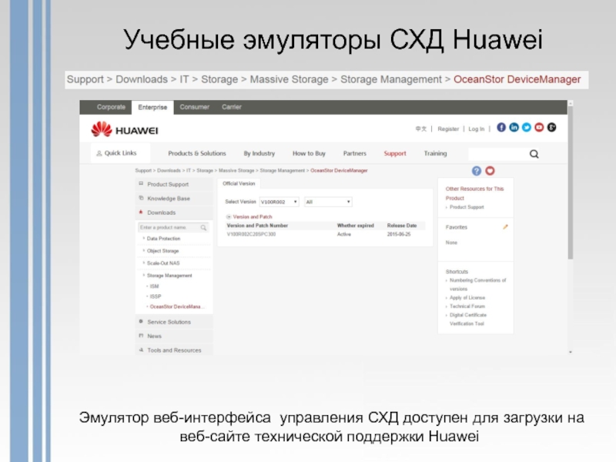Edit Favorites with the pencil icon
This screenshot has height=462, width=616.
[505, 227]
